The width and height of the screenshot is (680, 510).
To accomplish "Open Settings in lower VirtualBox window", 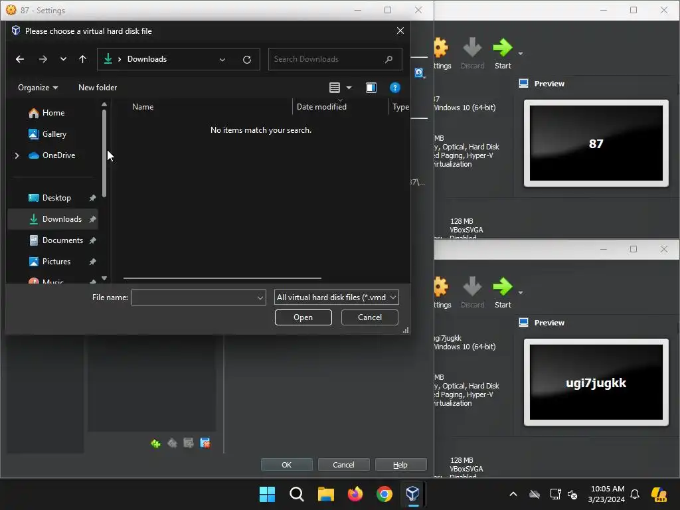I will click(x=442, y=293).
